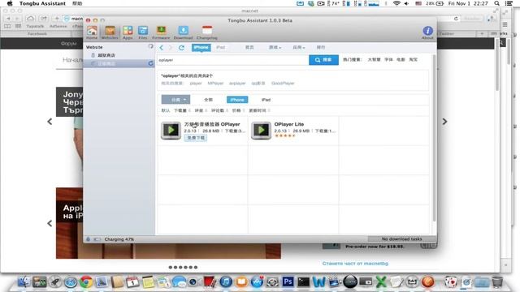Select the highlighted second store in sidebar
Screen dimensions: 520x292
(x=119, y=63)
